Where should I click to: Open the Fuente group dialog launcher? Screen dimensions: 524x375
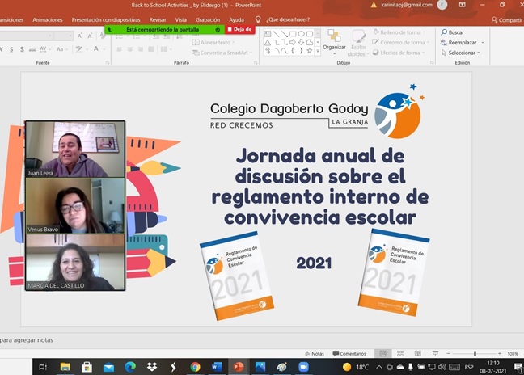point(108,62)
